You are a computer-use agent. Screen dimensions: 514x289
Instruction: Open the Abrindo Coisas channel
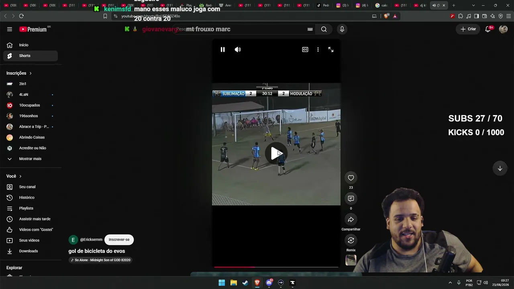point(31,137)
